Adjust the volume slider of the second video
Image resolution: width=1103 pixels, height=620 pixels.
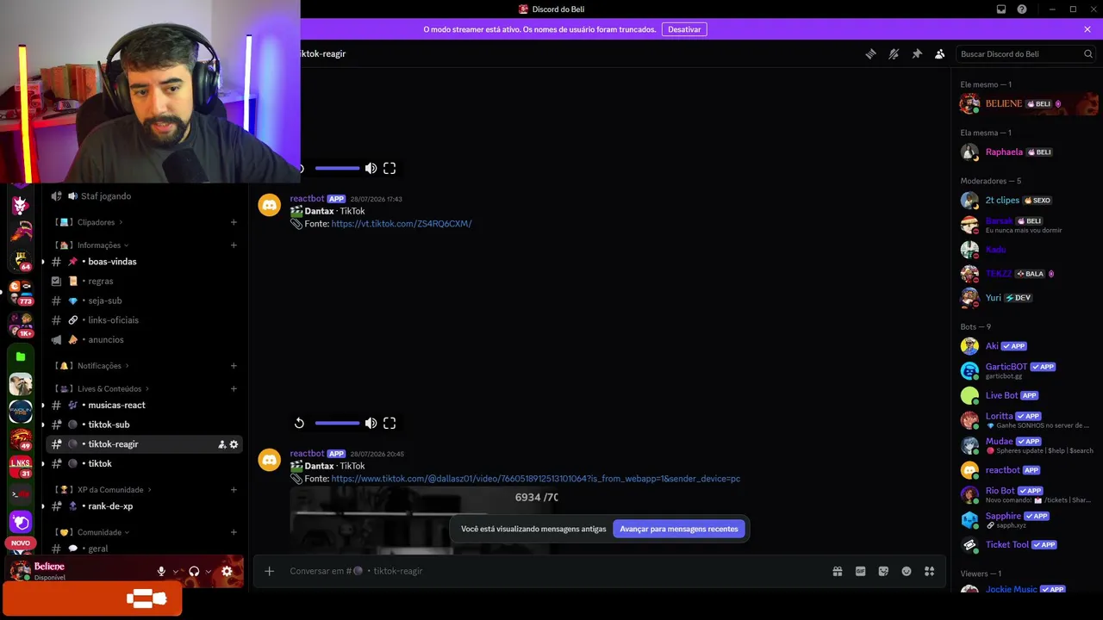pos(337,423)
